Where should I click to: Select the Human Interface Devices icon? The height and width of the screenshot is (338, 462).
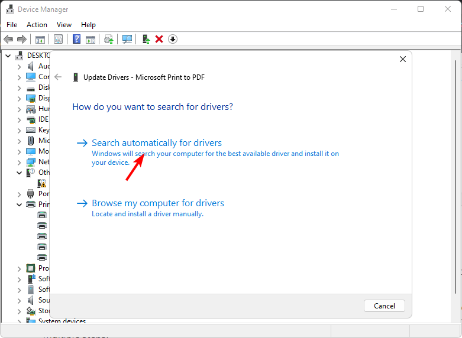click(31, 109)
